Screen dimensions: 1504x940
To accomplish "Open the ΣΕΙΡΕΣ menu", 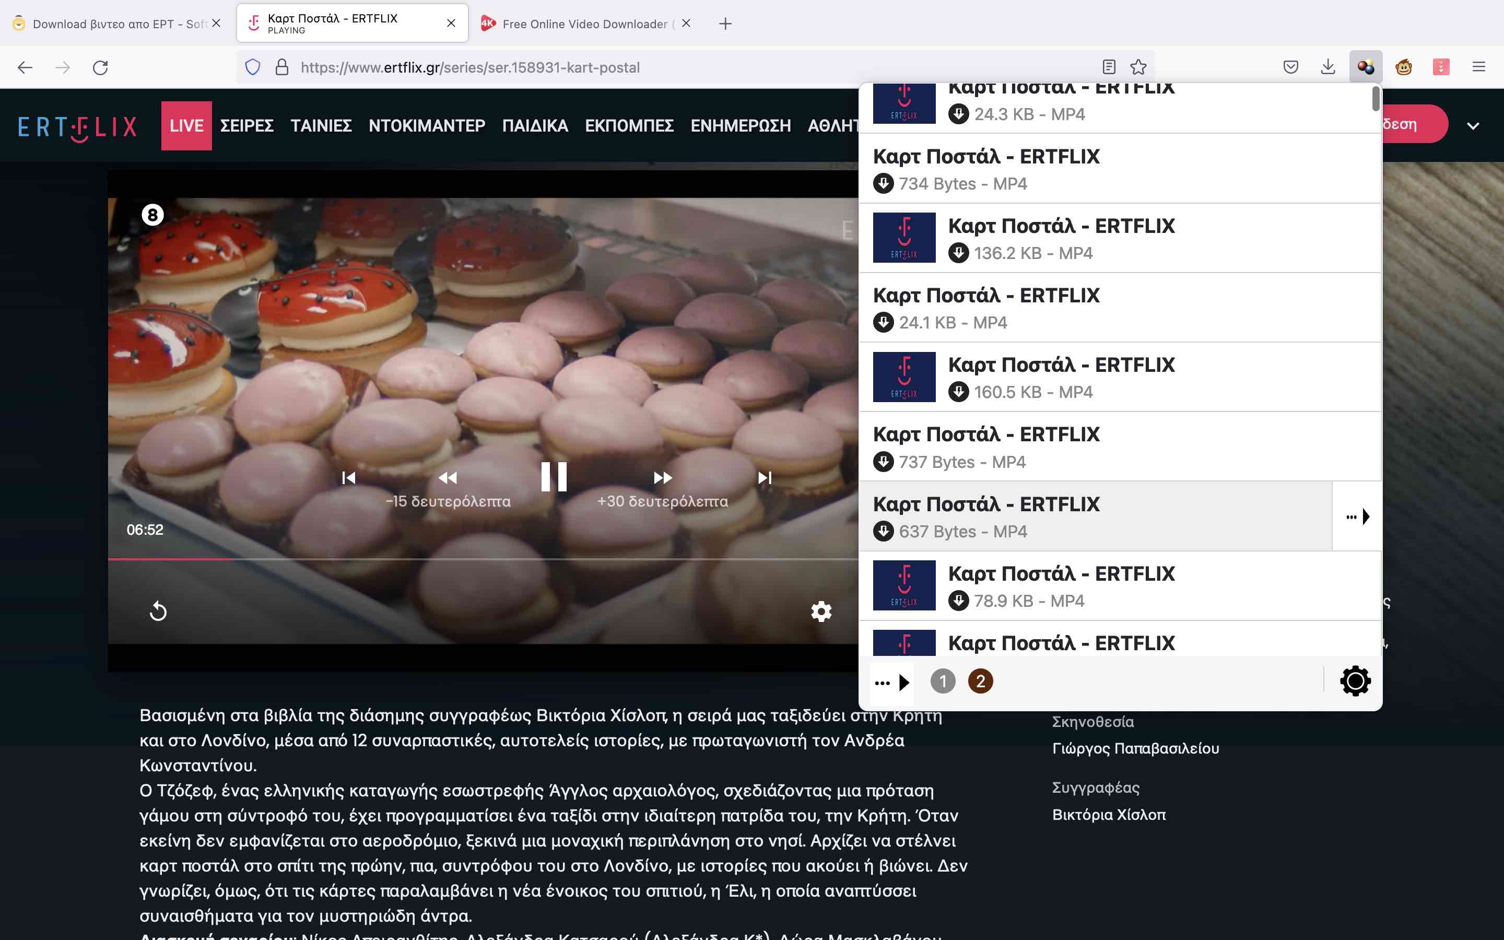I will point(246,125).
